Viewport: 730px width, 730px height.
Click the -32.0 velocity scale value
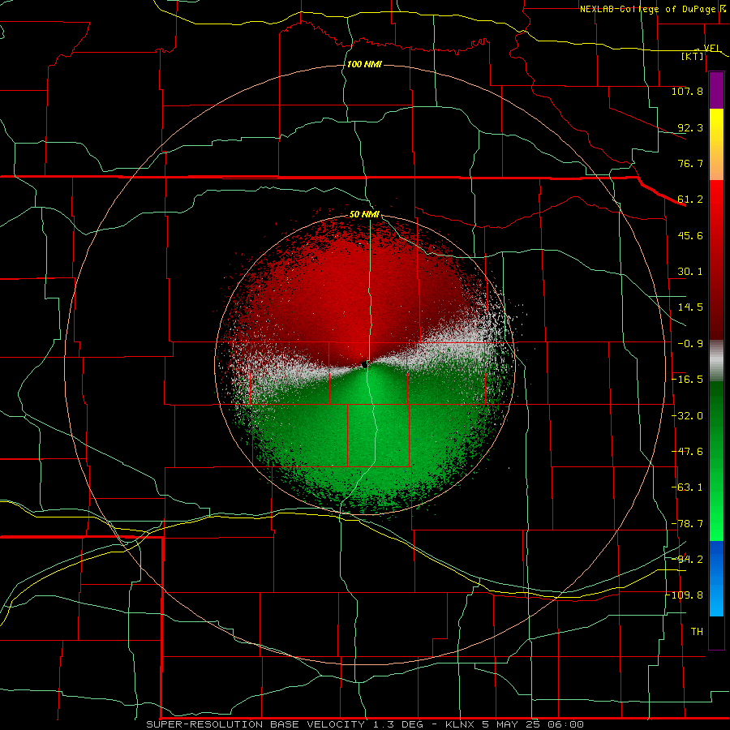pos(687,416)
